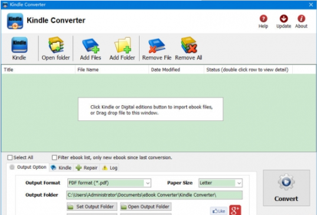
Task: Click the Facebook Like button
Action: click(x=219, y=211)
